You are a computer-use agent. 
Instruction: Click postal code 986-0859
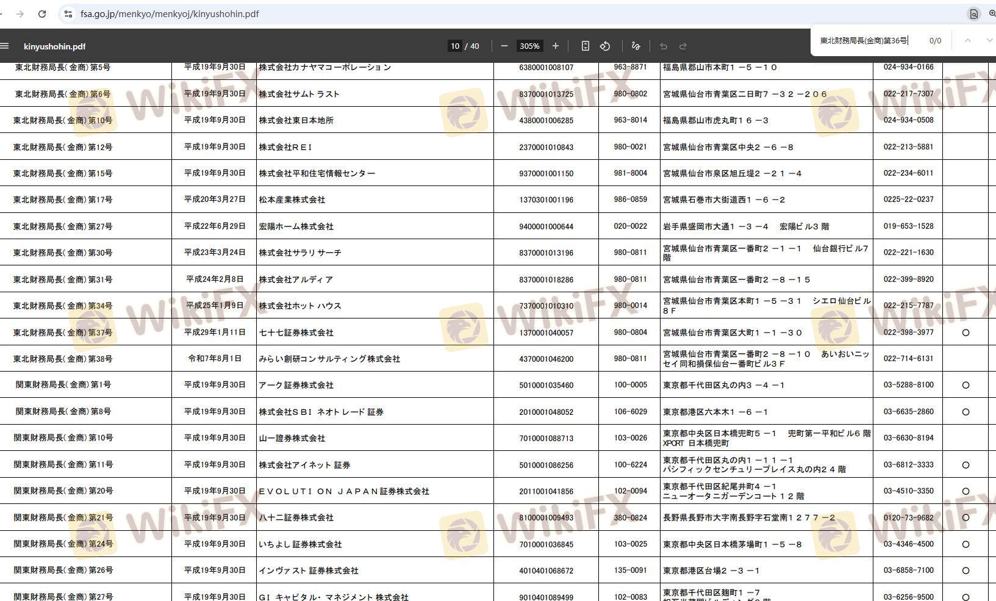pyautogui.click(x=631, y=200)
